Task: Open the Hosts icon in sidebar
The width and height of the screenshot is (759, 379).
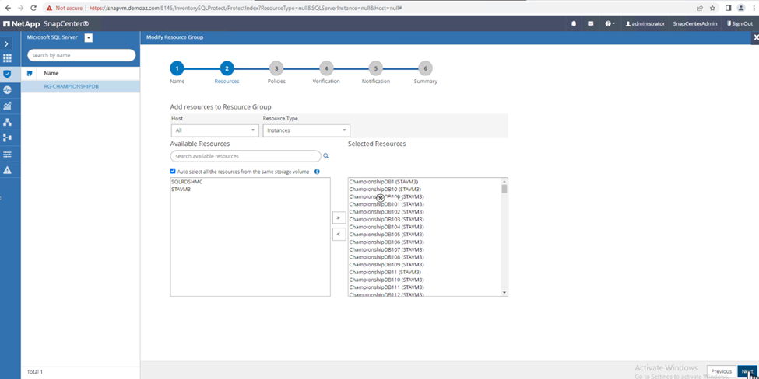Action: pos(7,122)
